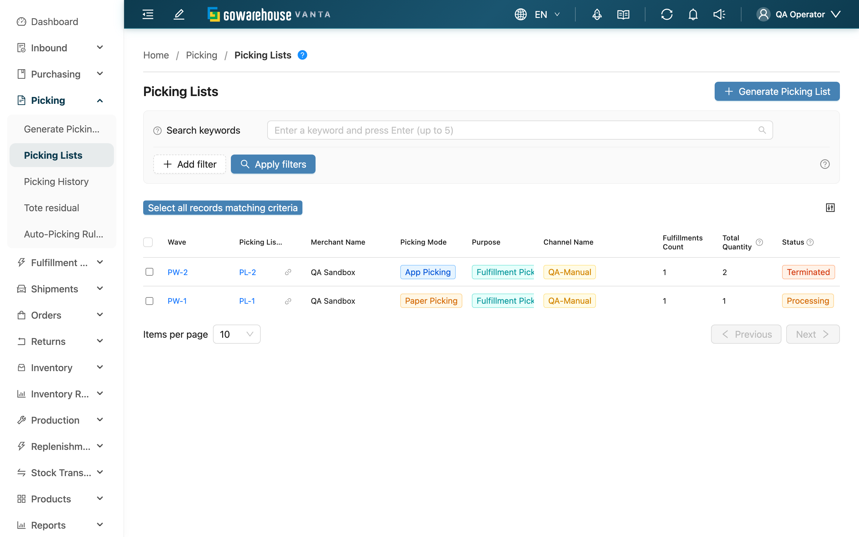Open the documentation book icon
This screenshot has width=859, height=537.
623,15
